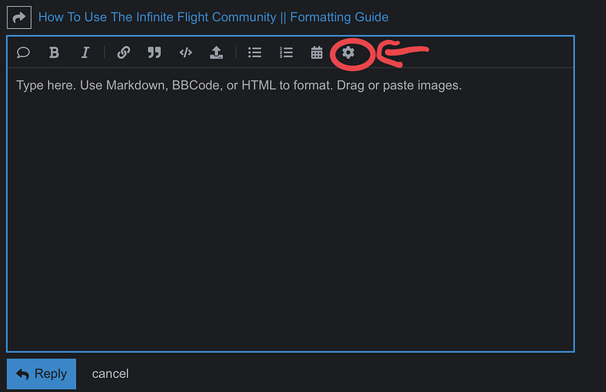Screen dimensions: 606x392
Task: Start a bulleted list
Action: pos(255,53)
